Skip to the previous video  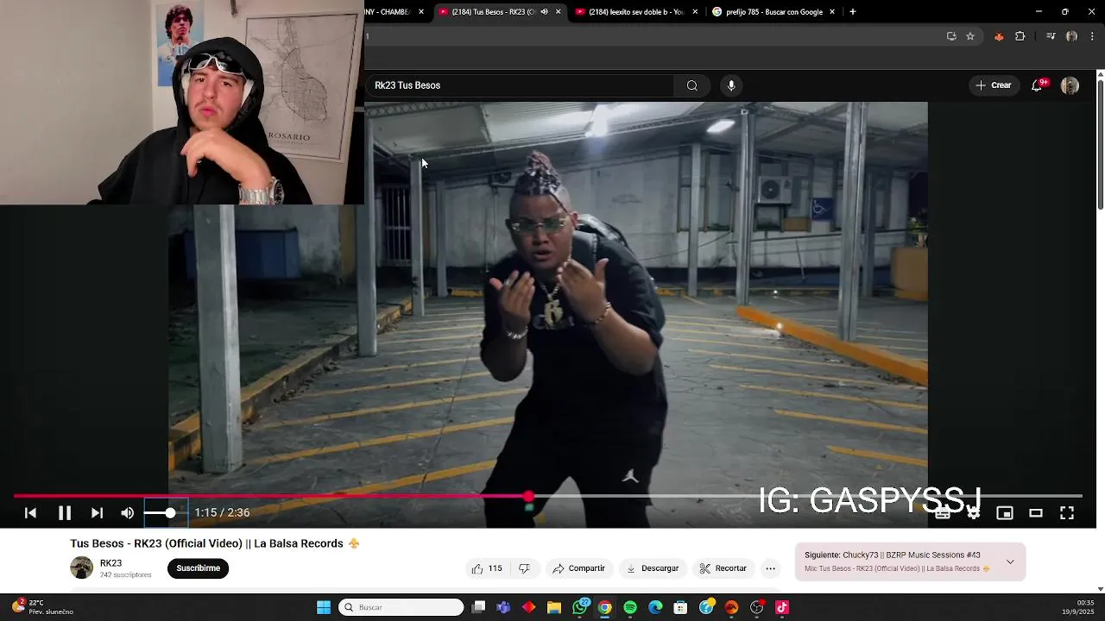pyautogui.click(x=30, y=513)
